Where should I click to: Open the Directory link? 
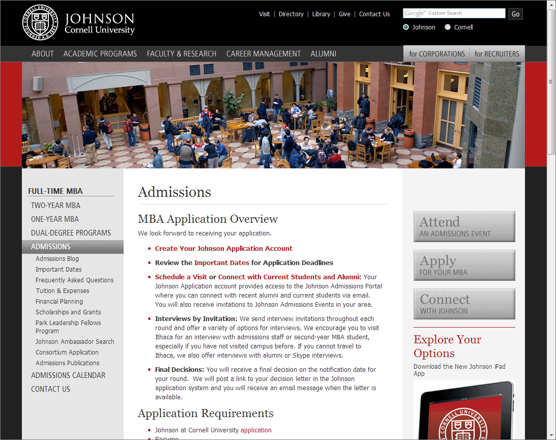click(291, 14)
